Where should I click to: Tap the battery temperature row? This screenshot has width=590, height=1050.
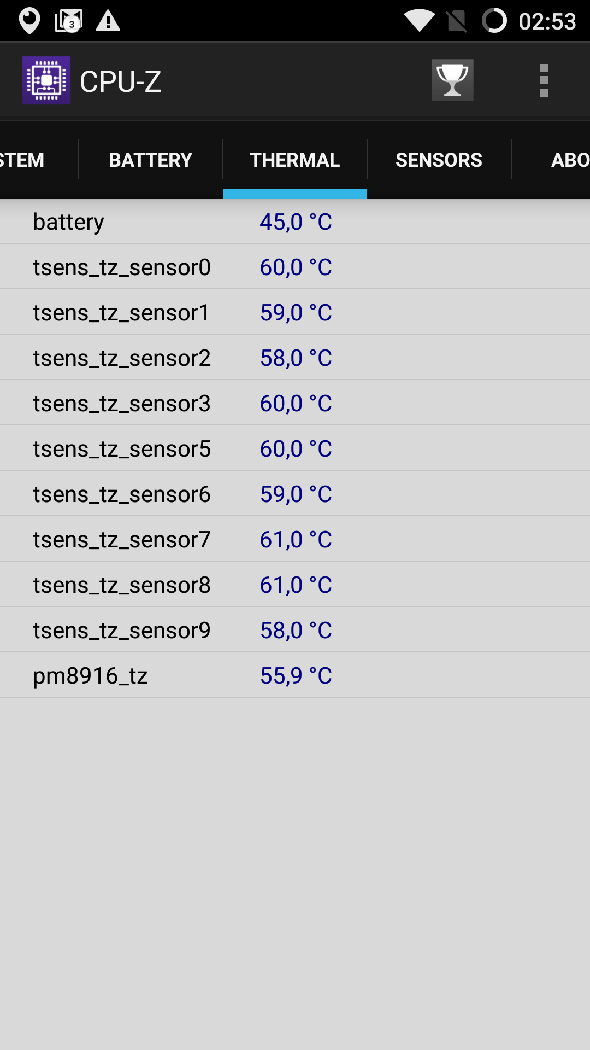[x=295, y=221]
